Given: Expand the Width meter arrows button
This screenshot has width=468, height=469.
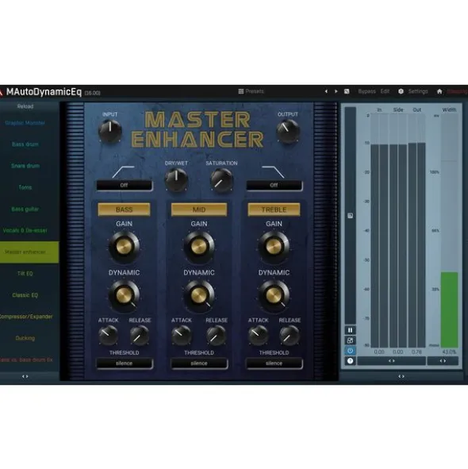Looking at the screenshot, I should [443, 361].
